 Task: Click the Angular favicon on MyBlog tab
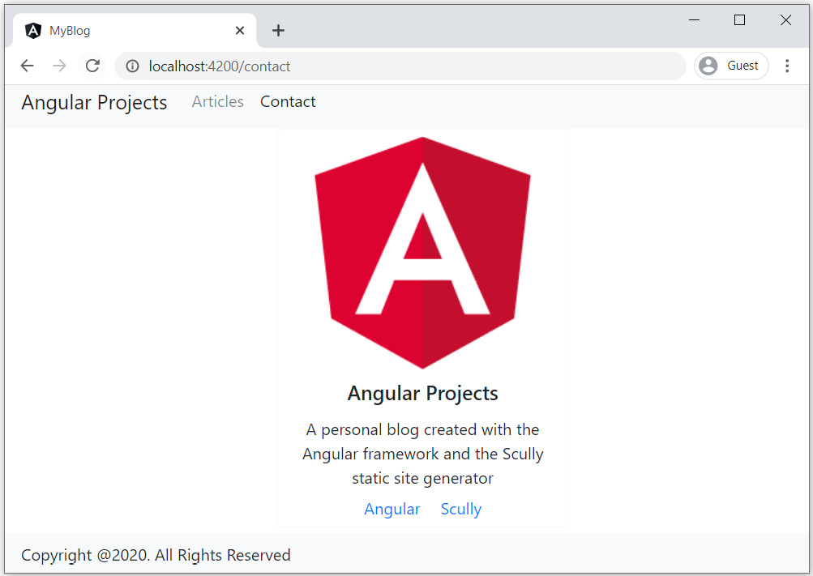tap(33, 31)
